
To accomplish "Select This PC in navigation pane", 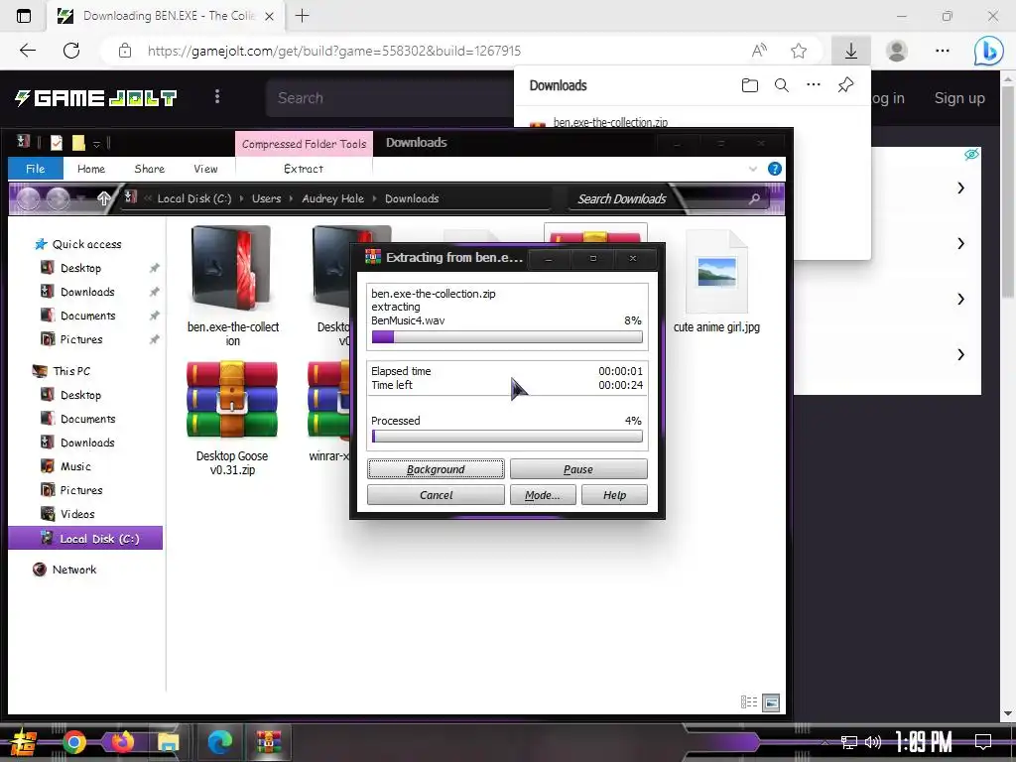I will point(71,371).
